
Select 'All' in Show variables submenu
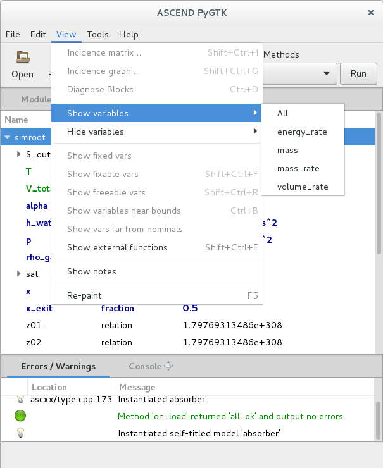tap(283, 113)
